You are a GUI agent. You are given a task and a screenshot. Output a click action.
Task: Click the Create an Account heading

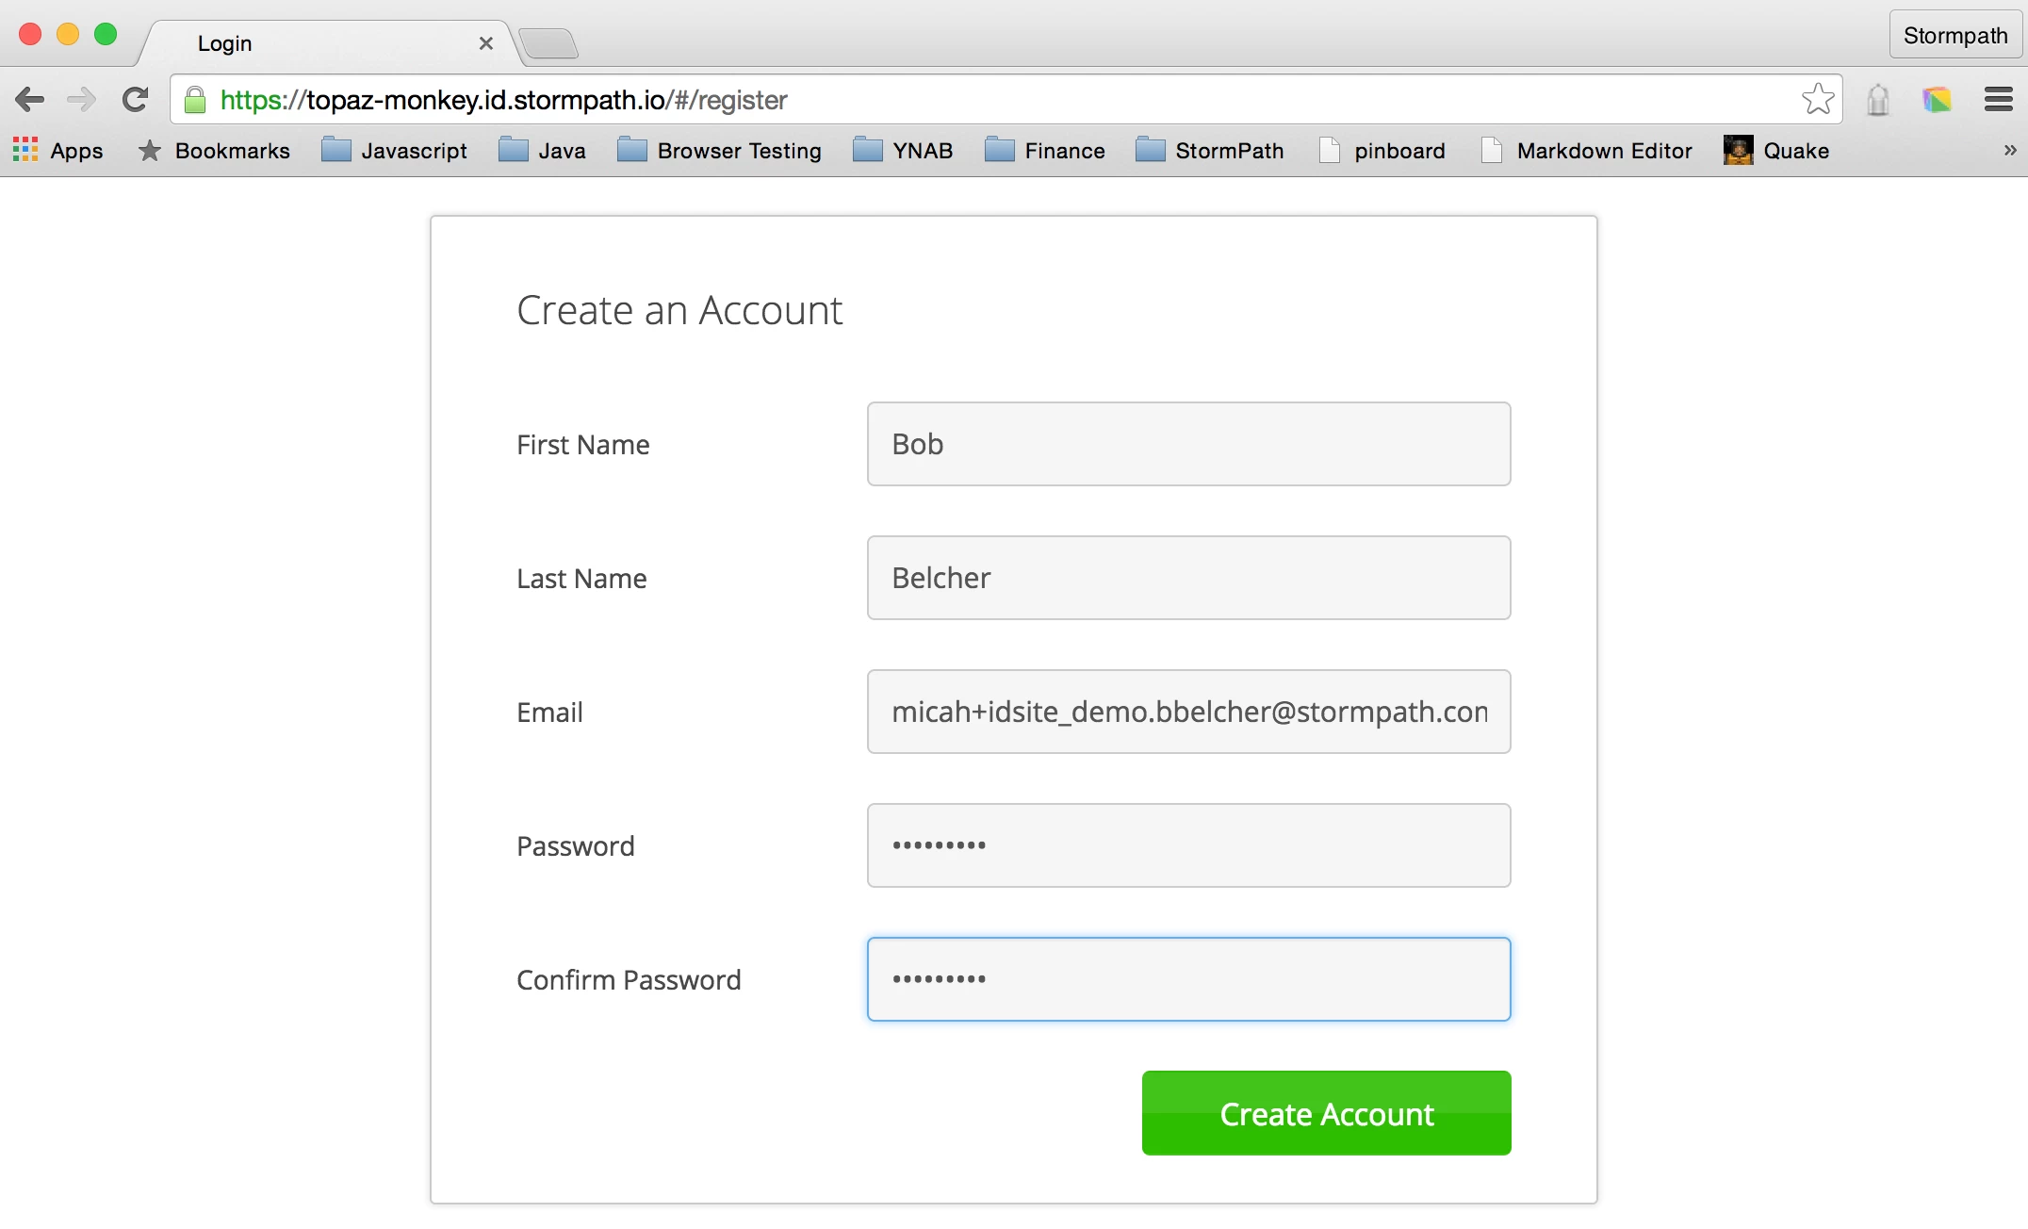coord(679,310)
